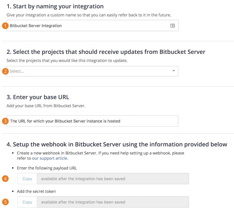Click the orange step 3 badge
234x210 pixels.
[5, 121]
